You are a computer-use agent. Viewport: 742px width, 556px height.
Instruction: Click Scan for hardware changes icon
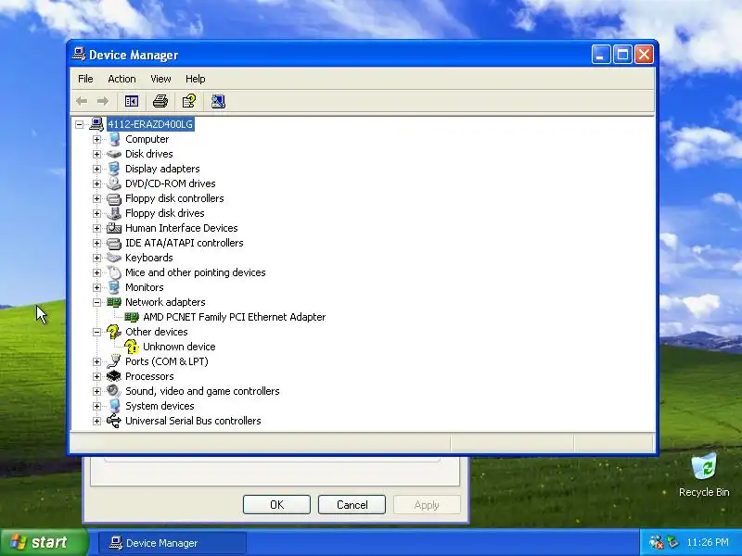pyautogui.click(x=218, y=101)
